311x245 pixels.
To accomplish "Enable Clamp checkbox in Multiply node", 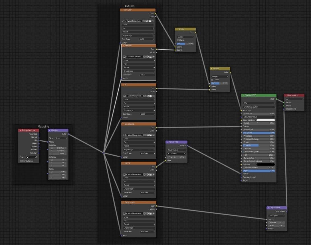I will coord(212,80).
